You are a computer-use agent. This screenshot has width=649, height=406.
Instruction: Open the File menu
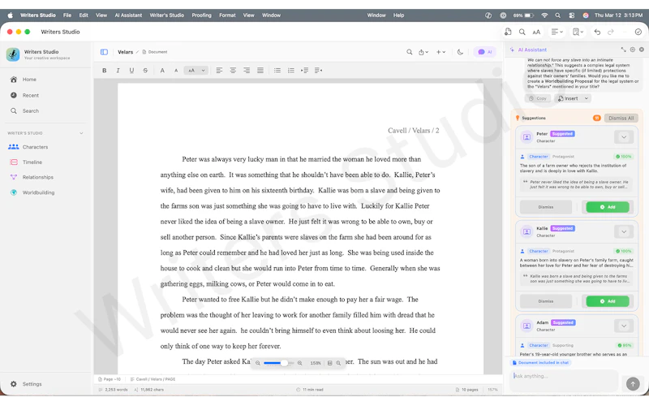[67, 15]
